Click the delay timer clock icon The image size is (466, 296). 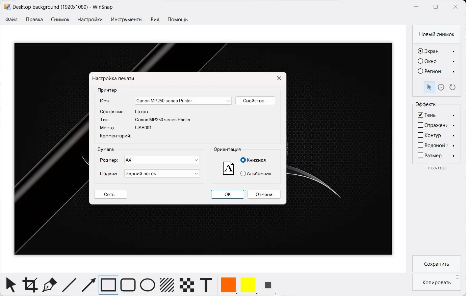coord(441,88)
